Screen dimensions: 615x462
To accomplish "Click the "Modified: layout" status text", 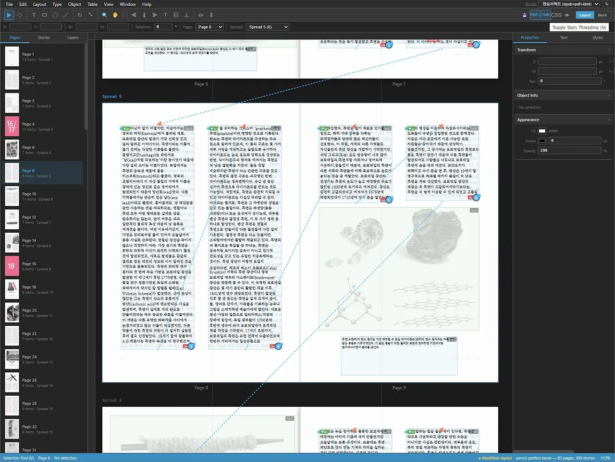I will click(497, 458).
